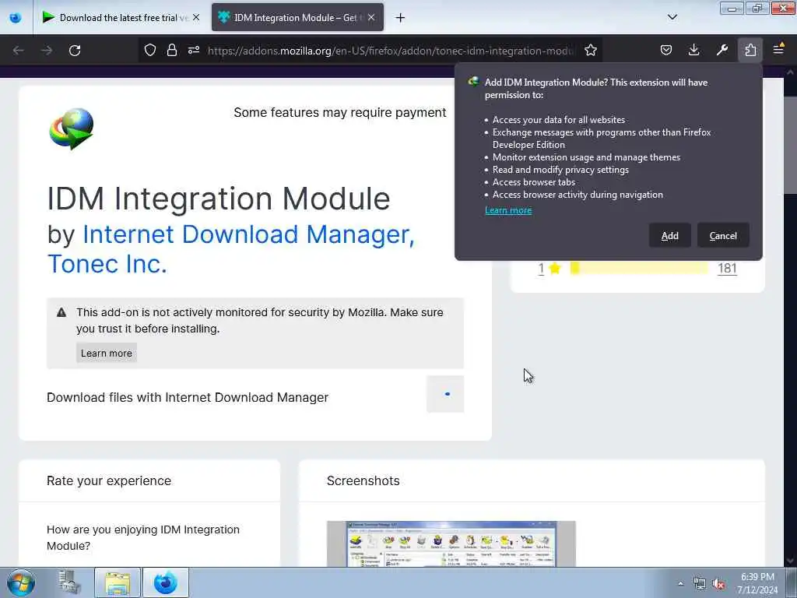Image resolution: width=797 pixels, height=598 pixels.
Task: Click "Screenshots" section heading
Action: (x=363, y=480)
